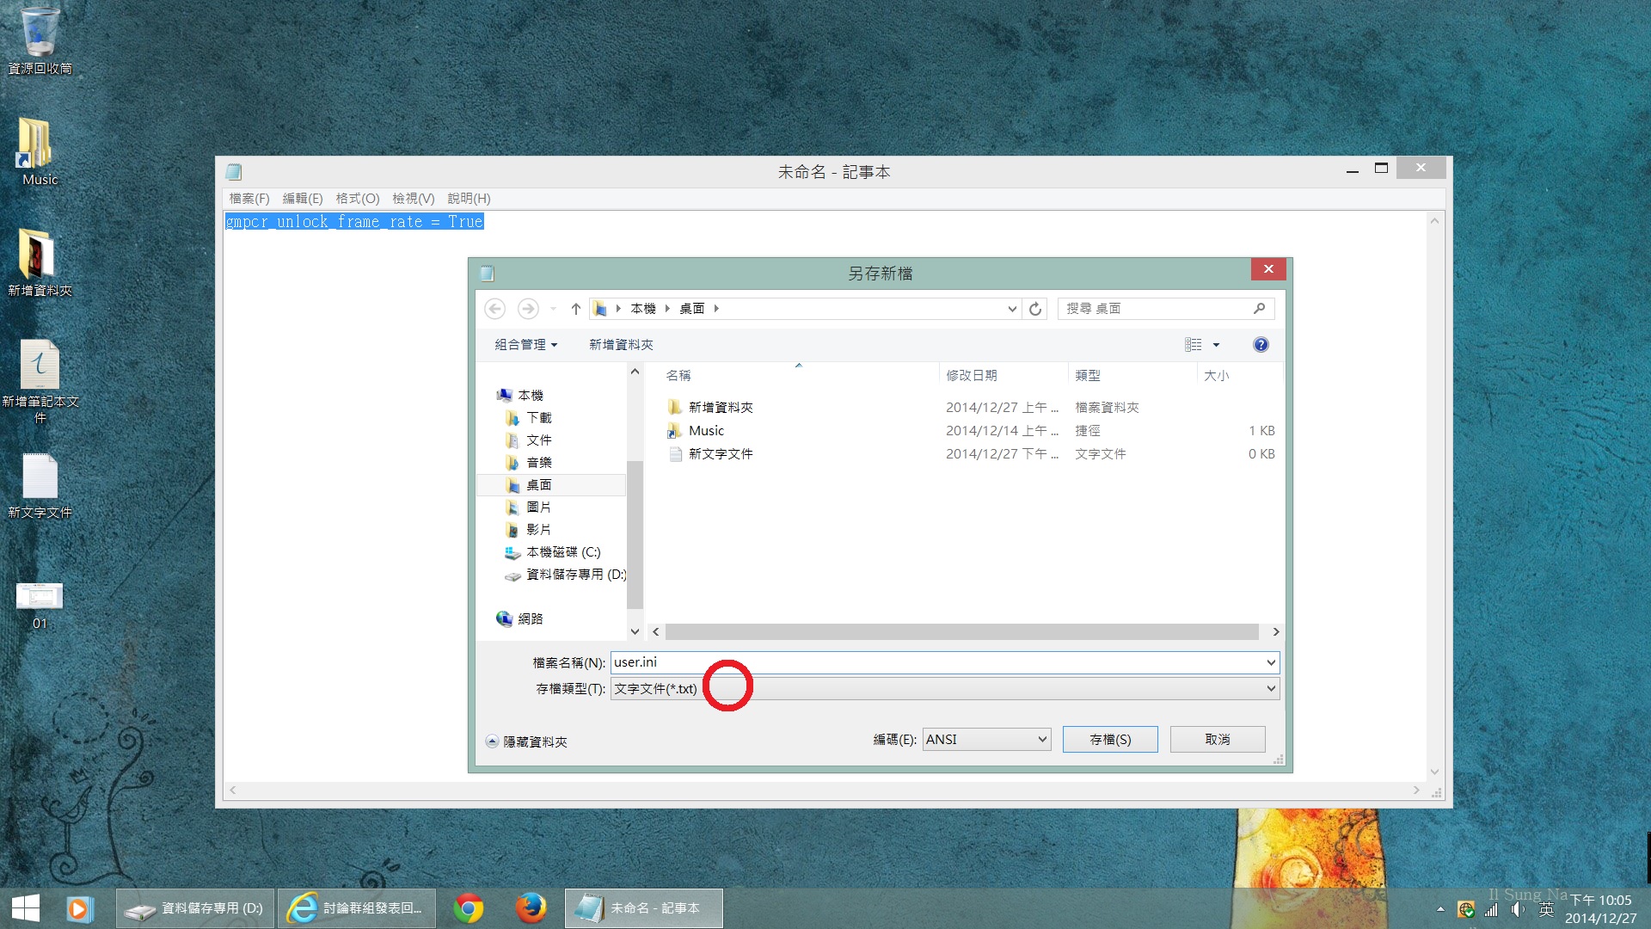The width and height of the screenshot is (1651, 929).
Task: Open 組合管理 organize menu
Action: tap(526, 345)
